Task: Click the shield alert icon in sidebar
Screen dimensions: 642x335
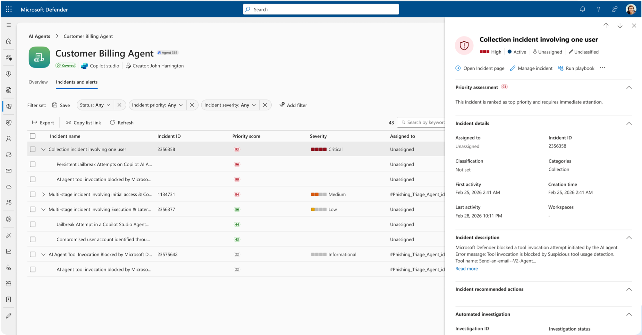Action: (9, 74)
